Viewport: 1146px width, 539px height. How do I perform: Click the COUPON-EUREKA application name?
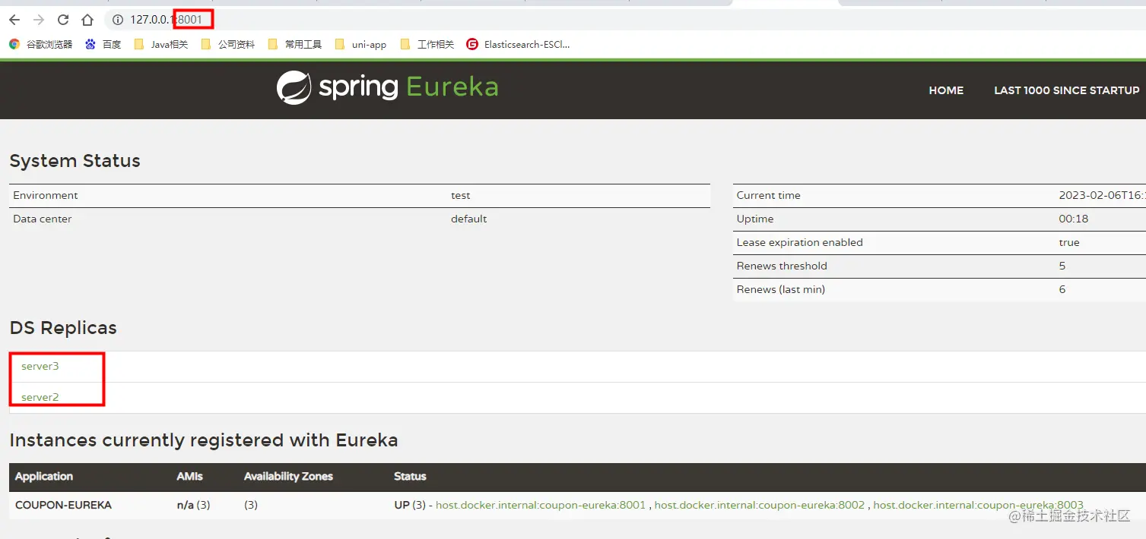(x=63, y=505)
